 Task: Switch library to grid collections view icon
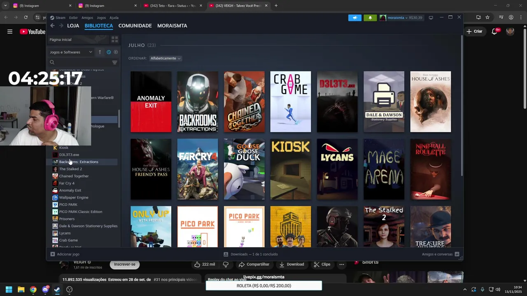[115, 39]
